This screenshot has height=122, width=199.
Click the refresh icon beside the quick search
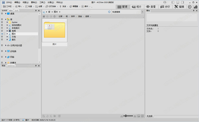pyautogui.click(x=109, y=12)
